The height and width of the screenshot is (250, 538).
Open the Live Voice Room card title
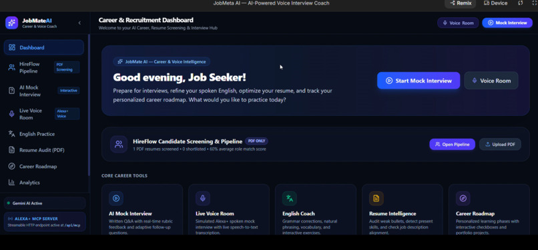tap(215, 214)
